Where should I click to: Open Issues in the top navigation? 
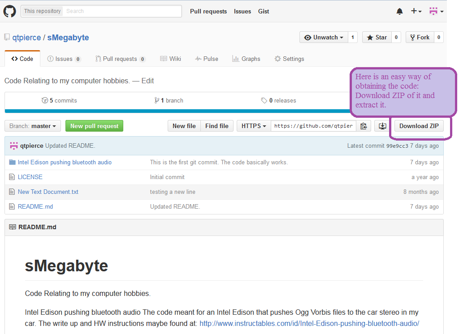(242, 11)
